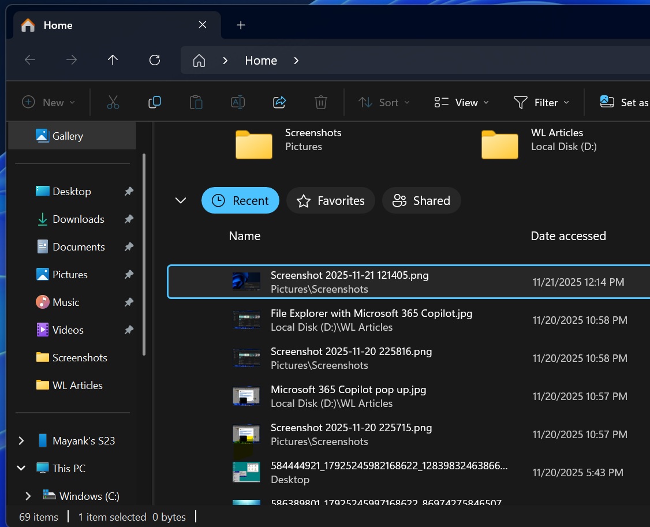
Task: Click the Set as background button
Action: (x=623, y=102)
